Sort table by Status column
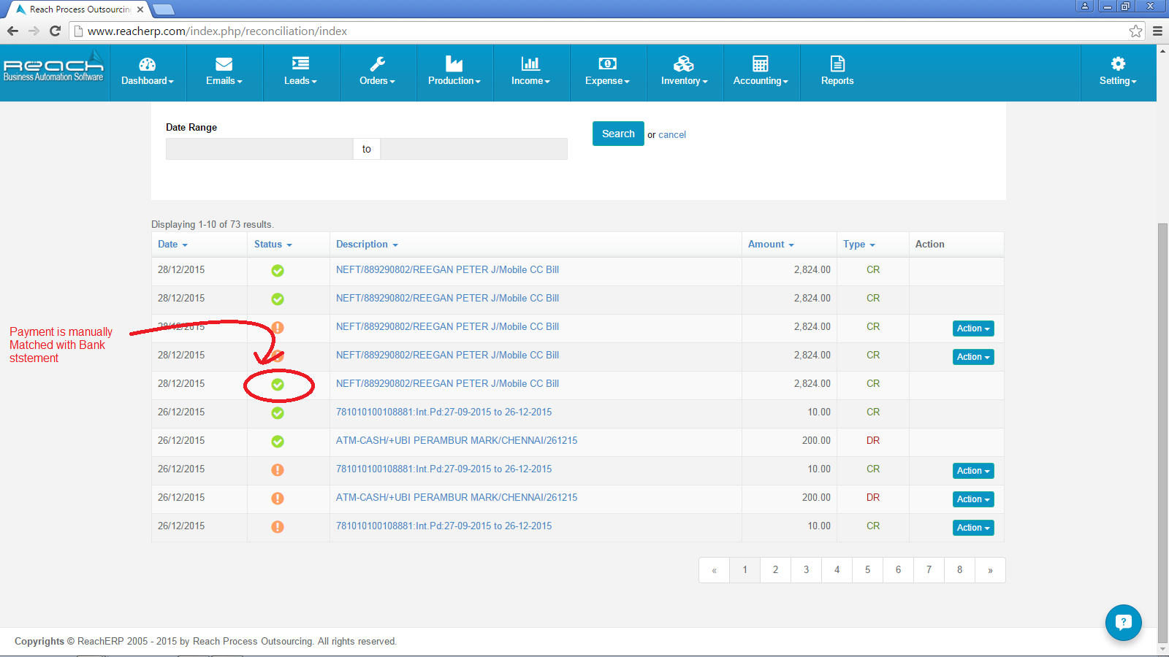The image size is (1169, 657). tap(273, 245)
